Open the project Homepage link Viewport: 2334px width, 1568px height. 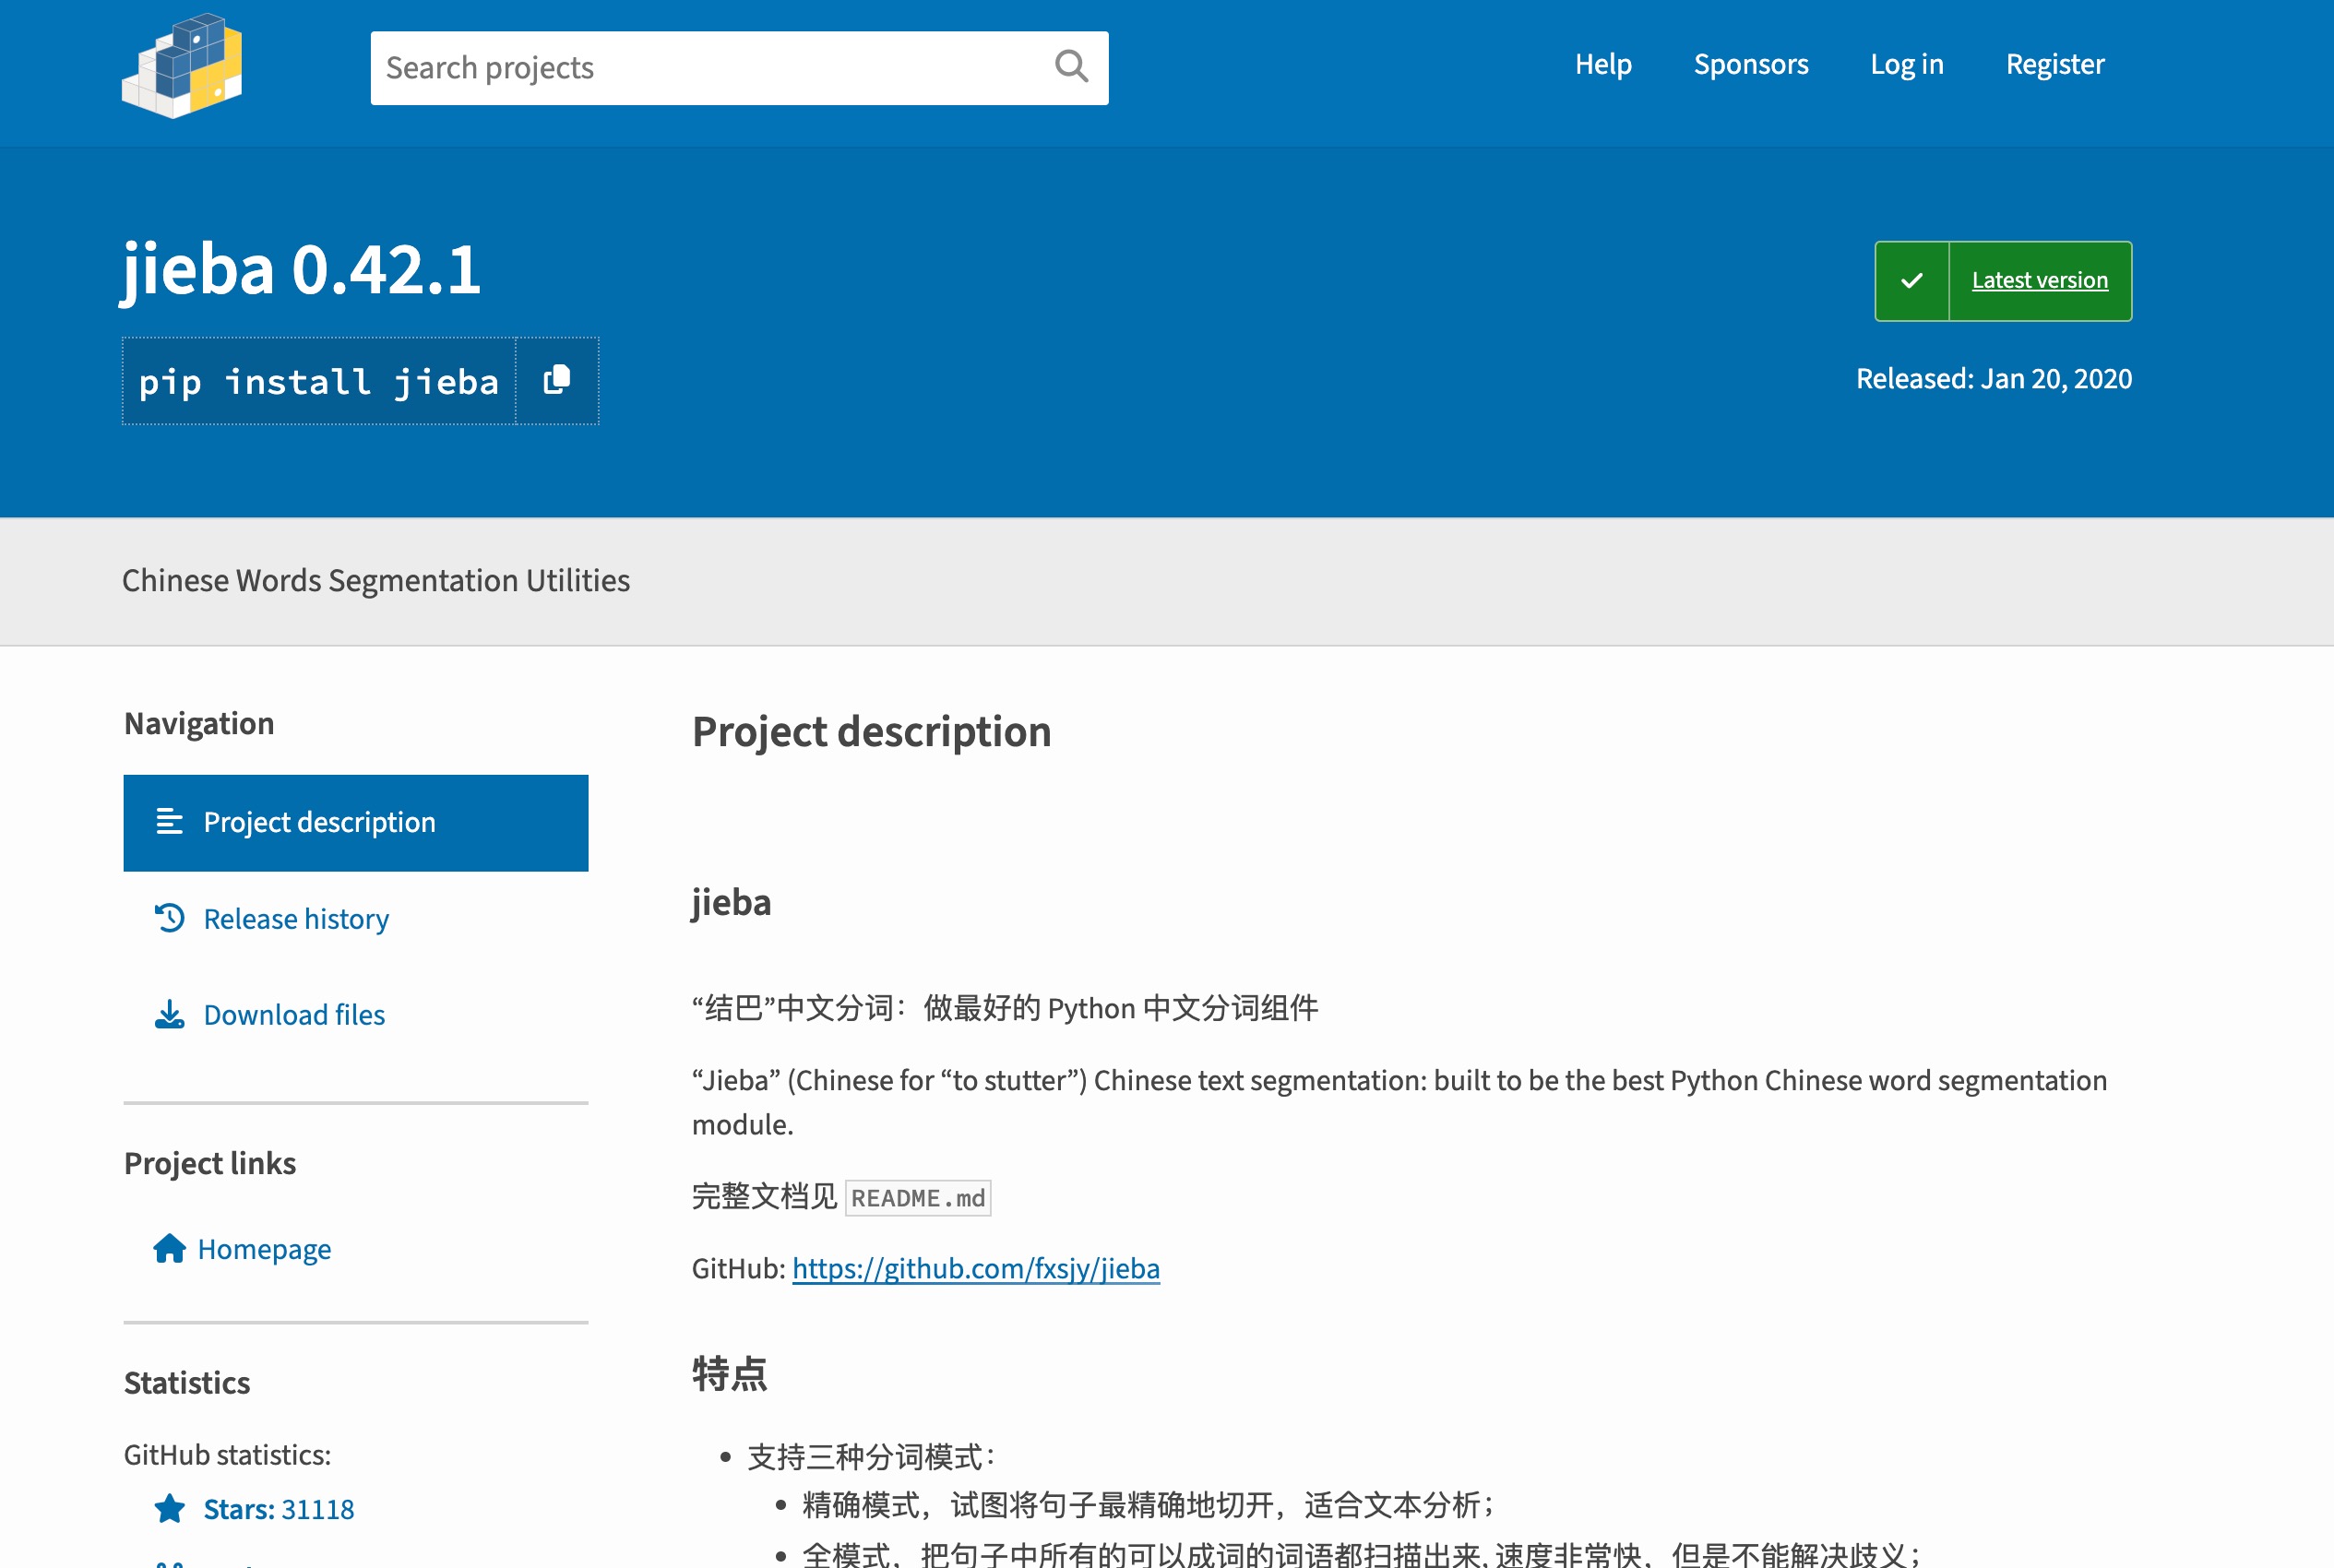click(264, 1249)
